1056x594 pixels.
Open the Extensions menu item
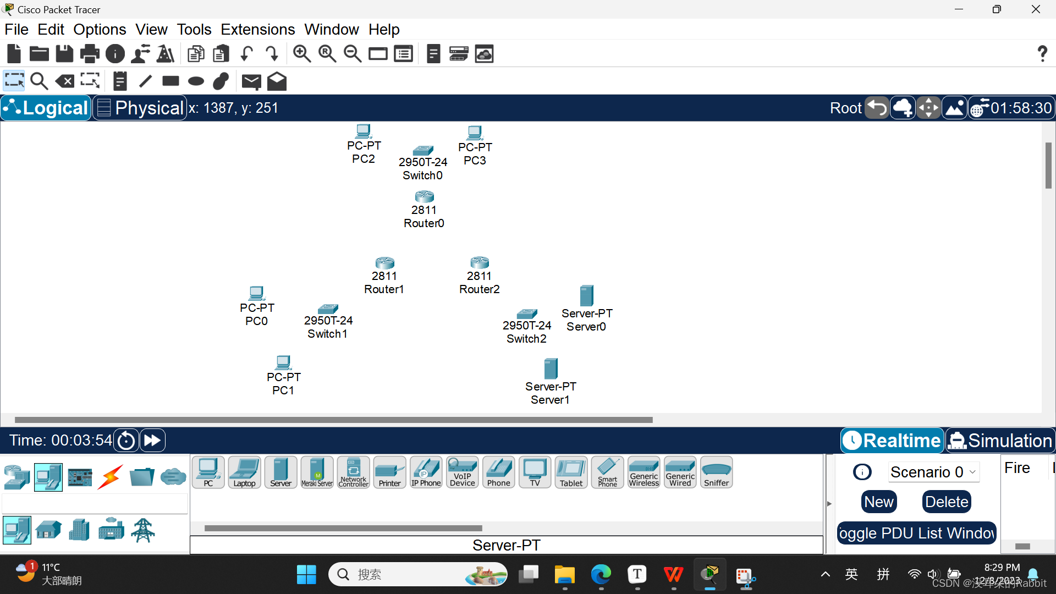point(257,29)
